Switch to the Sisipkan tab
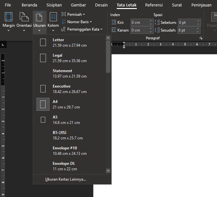The height and width of the screenshot is (197, 217). click(54, 5)
